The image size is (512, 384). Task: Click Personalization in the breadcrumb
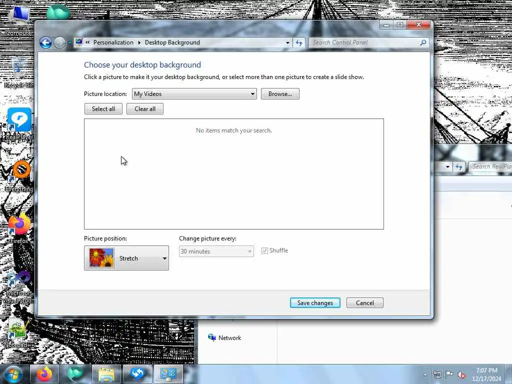pos(113,42)
